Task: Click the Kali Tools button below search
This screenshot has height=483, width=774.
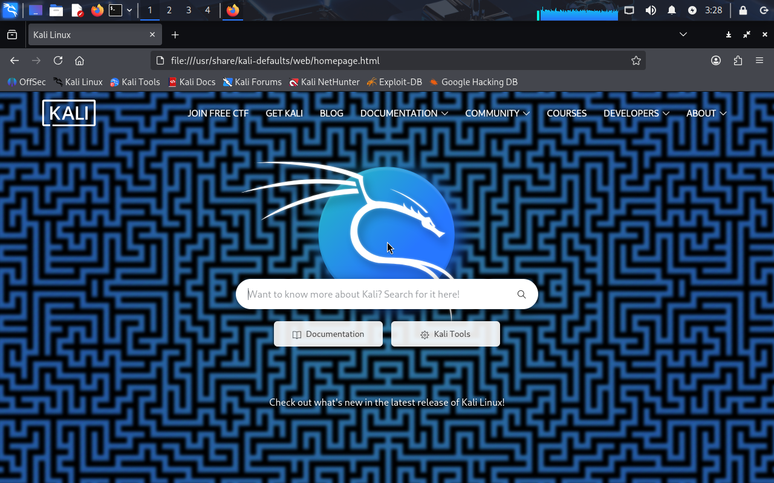Action: (x=446, y=334)
